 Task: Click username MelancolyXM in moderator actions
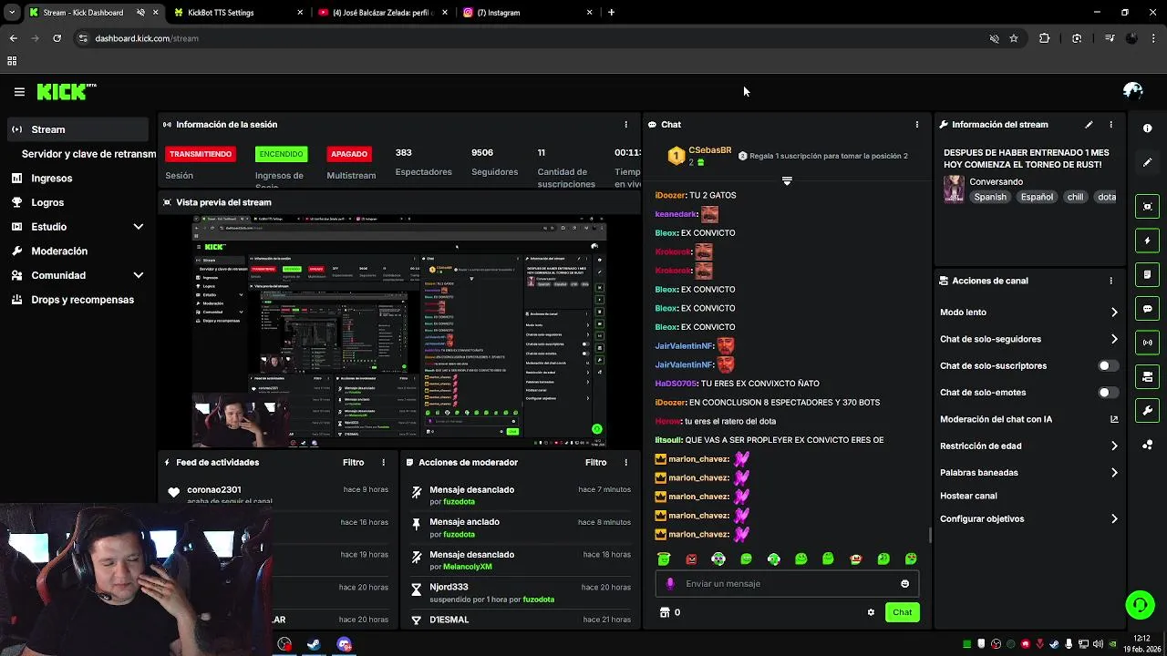click(x=467, y=567)
